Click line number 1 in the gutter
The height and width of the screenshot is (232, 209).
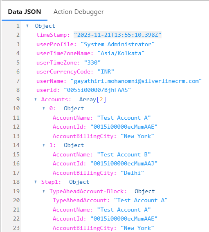point(18,26)
